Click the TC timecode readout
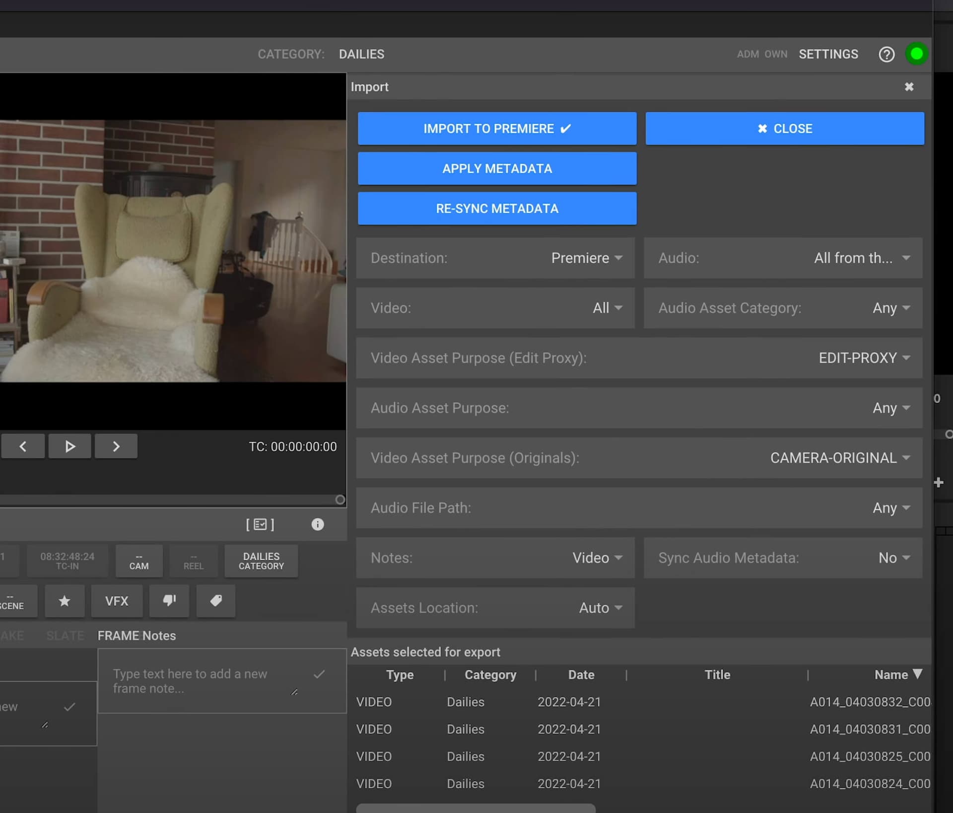Screen dimensions: 953x813 click(x=293, y=447)
